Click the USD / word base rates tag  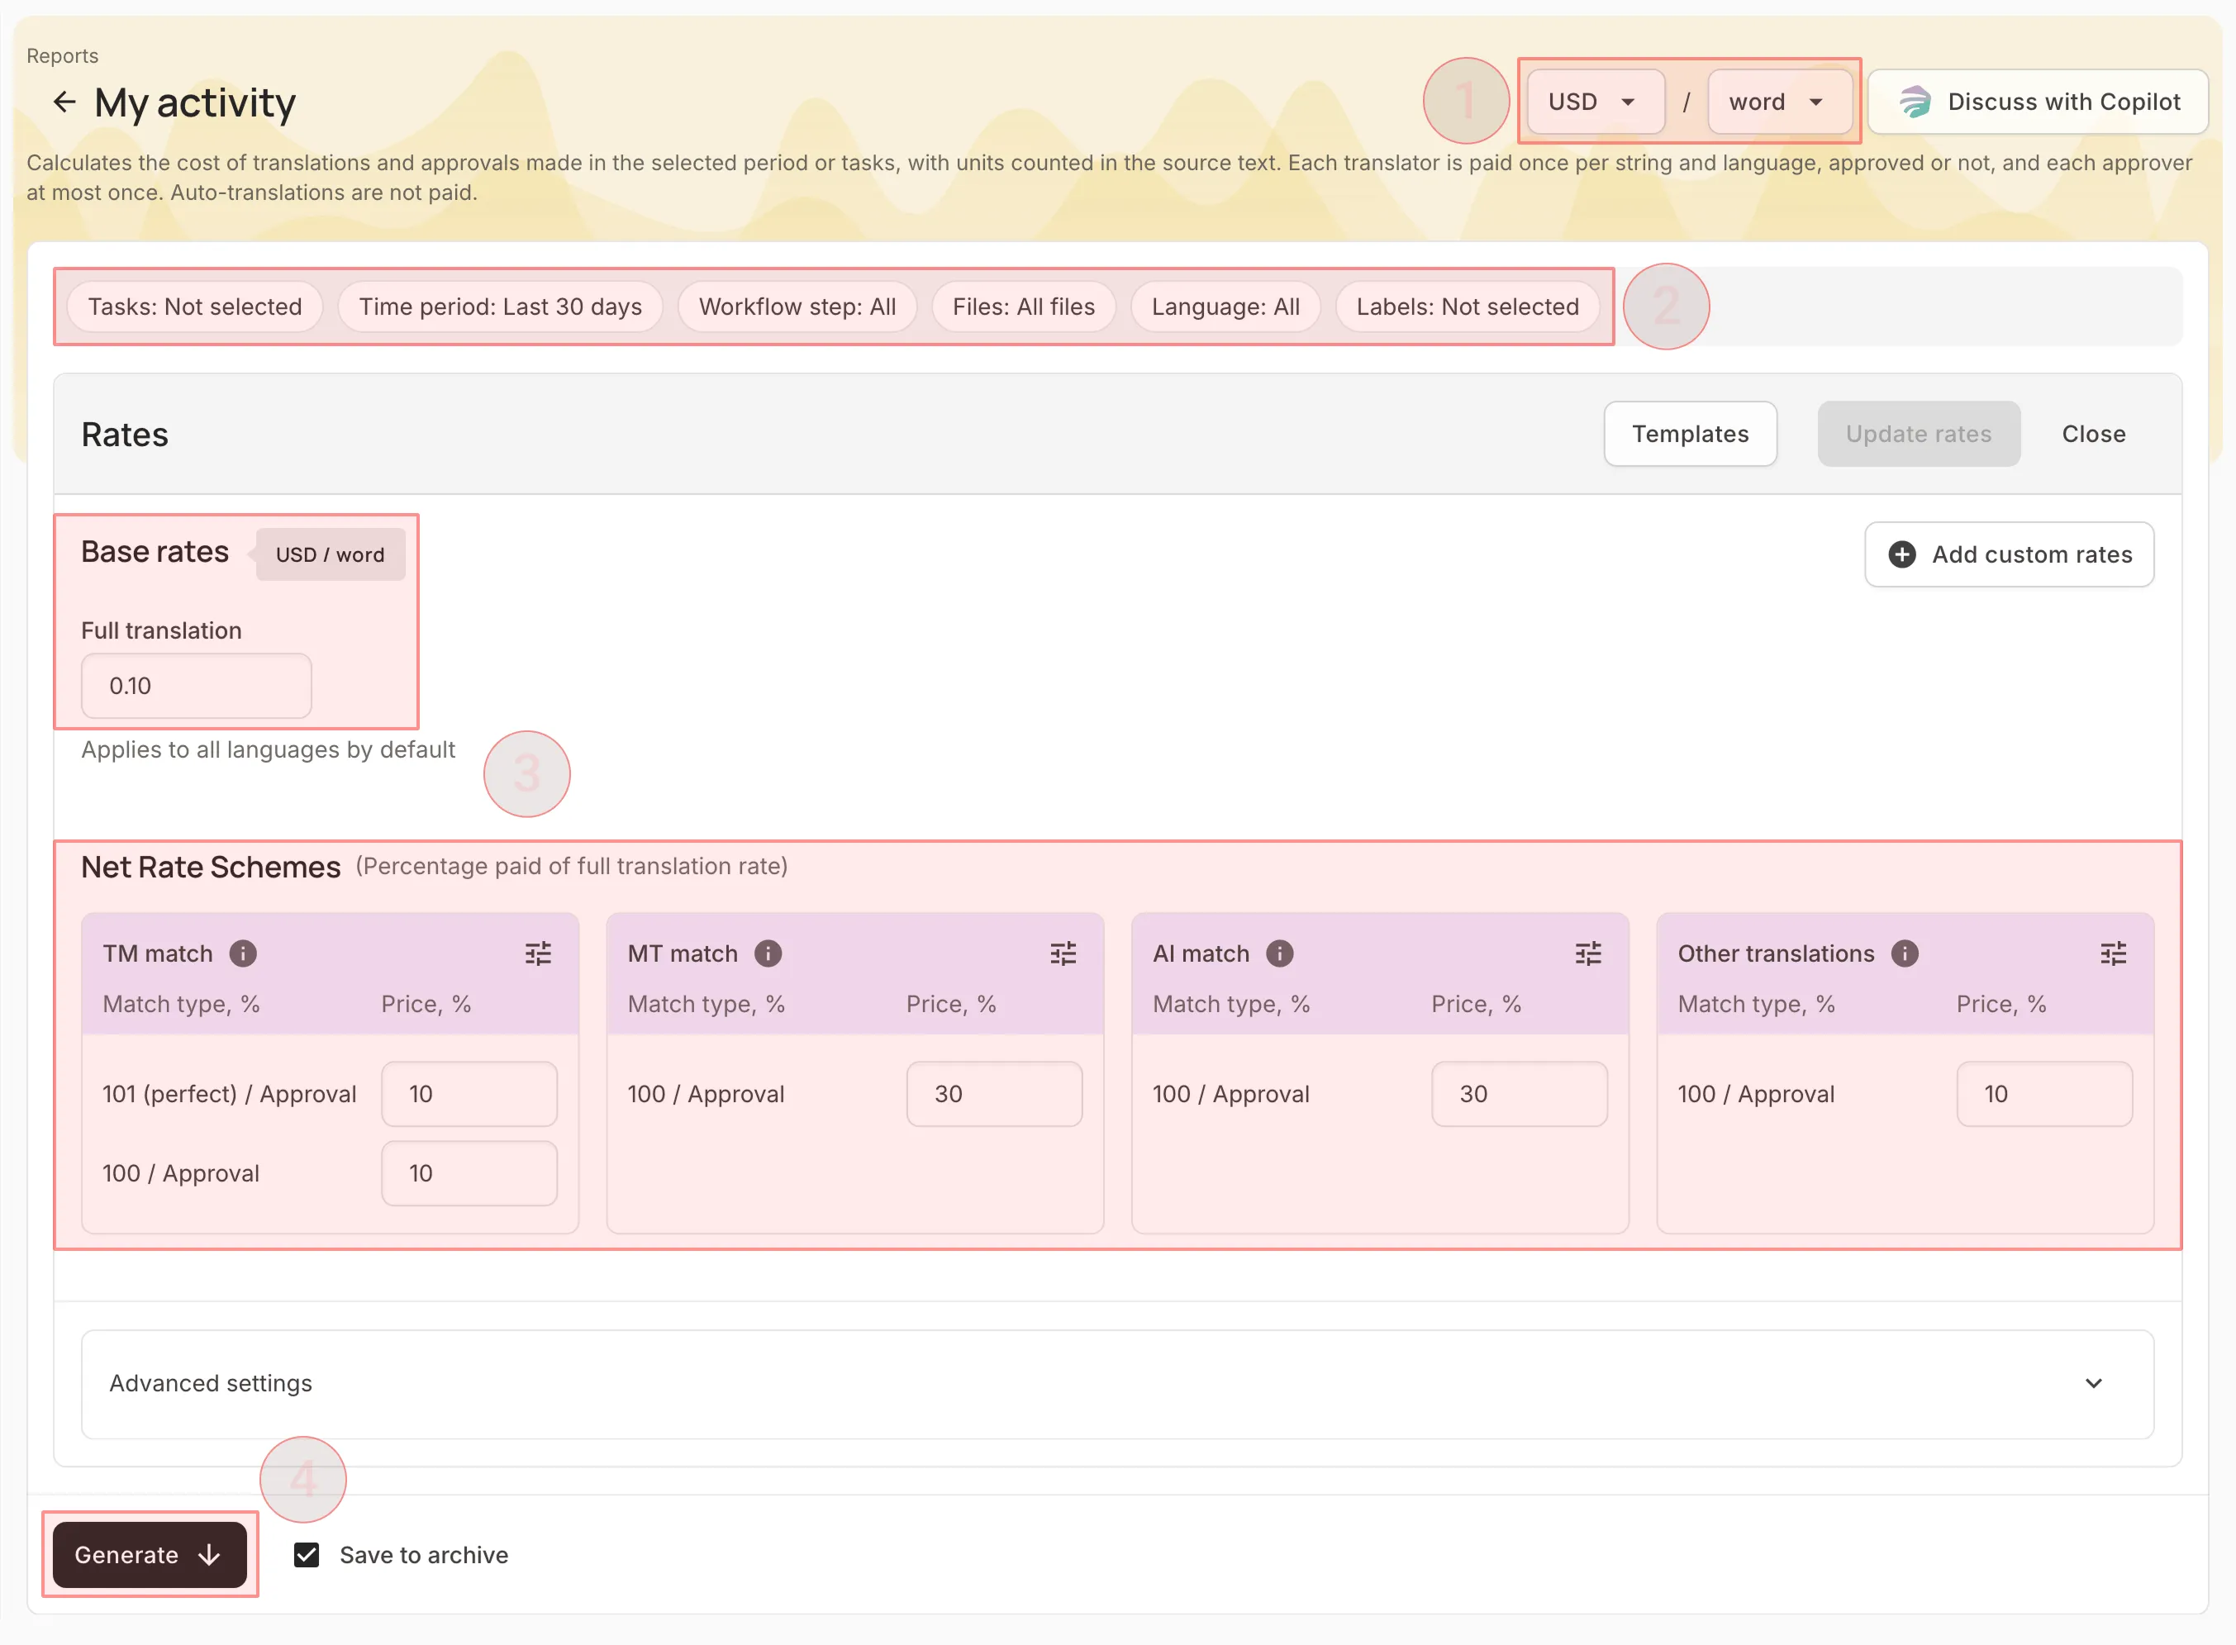pyautogui.click(x=330, y=554)
